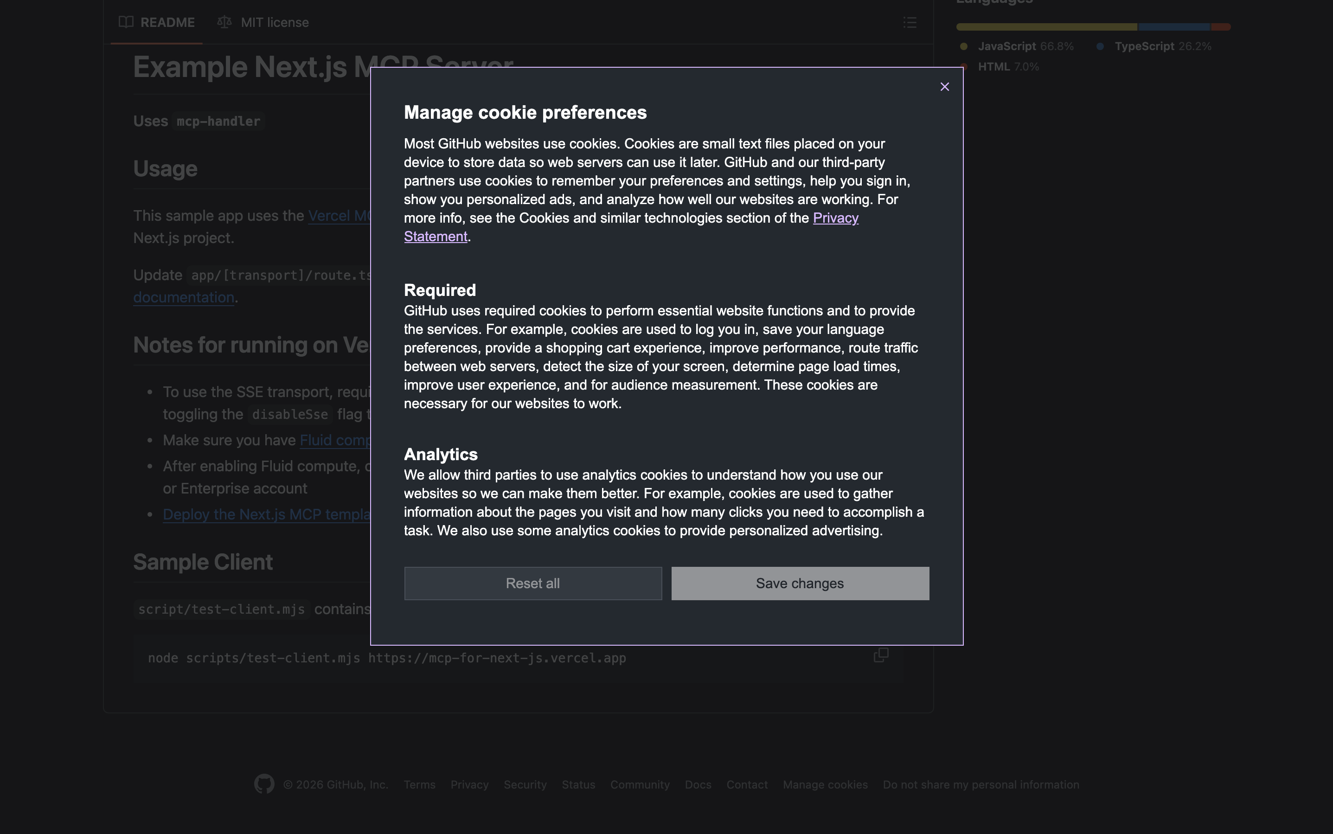This screenshot has width=1333, height=834.
Task: Click the book icon beside README
Action: (126, 22)
